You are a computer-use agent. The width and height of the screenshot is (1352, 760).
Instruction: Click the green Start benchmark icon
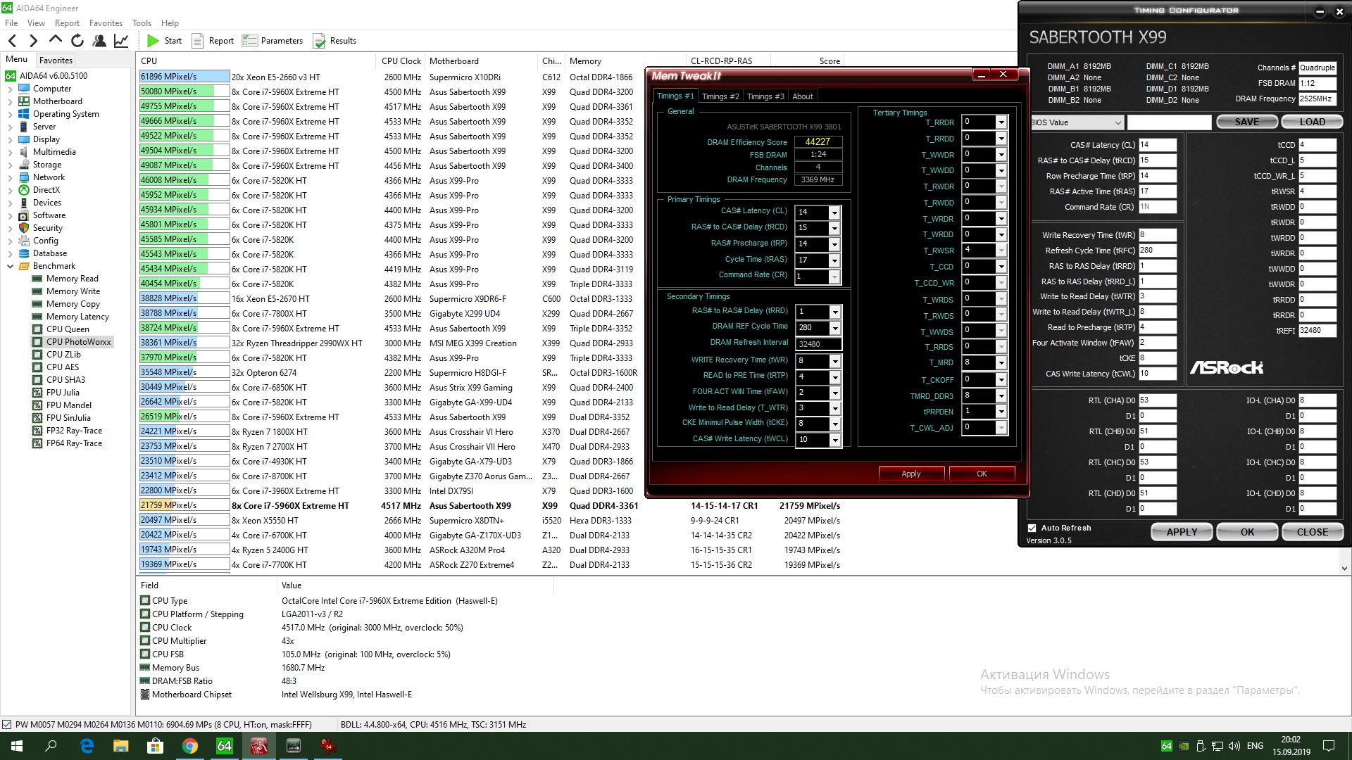[x=153, y=41]
